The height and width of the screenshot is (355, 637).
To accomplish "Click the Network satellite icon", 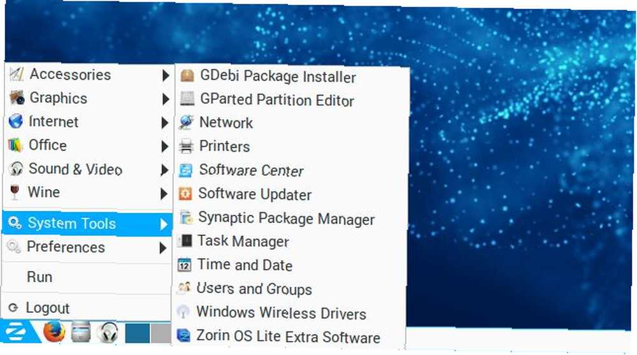I will 187,122.
